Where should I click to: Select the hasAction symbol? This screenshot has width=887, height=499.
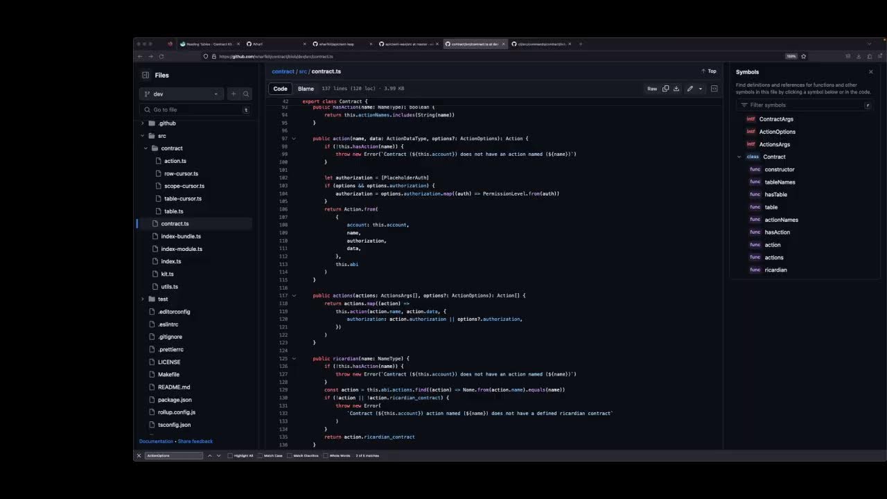coord(777,232)
